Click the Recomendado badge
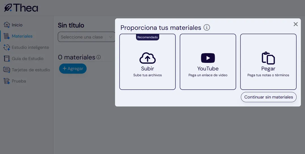Image resolution: width=305 pixels, height=154 pixels. click(147, 37)
